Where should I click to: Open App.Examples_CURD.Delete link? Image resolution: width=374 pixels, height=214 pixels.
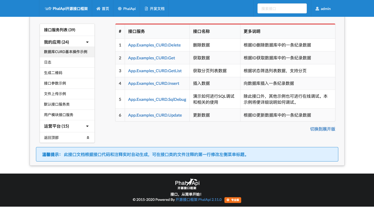[x=154, y=45]
